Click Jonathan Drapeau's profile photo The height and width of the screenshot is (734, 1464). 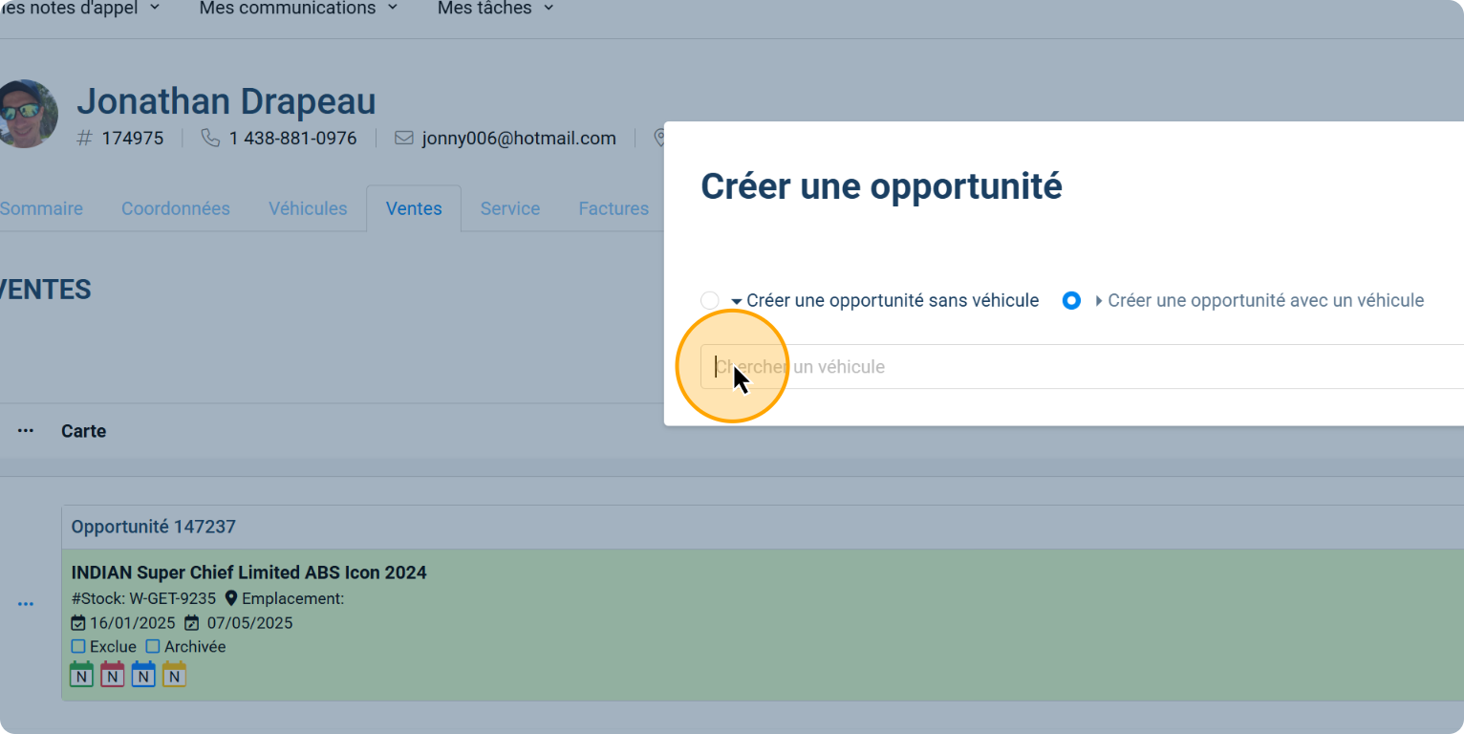click(x=26, y=114)
